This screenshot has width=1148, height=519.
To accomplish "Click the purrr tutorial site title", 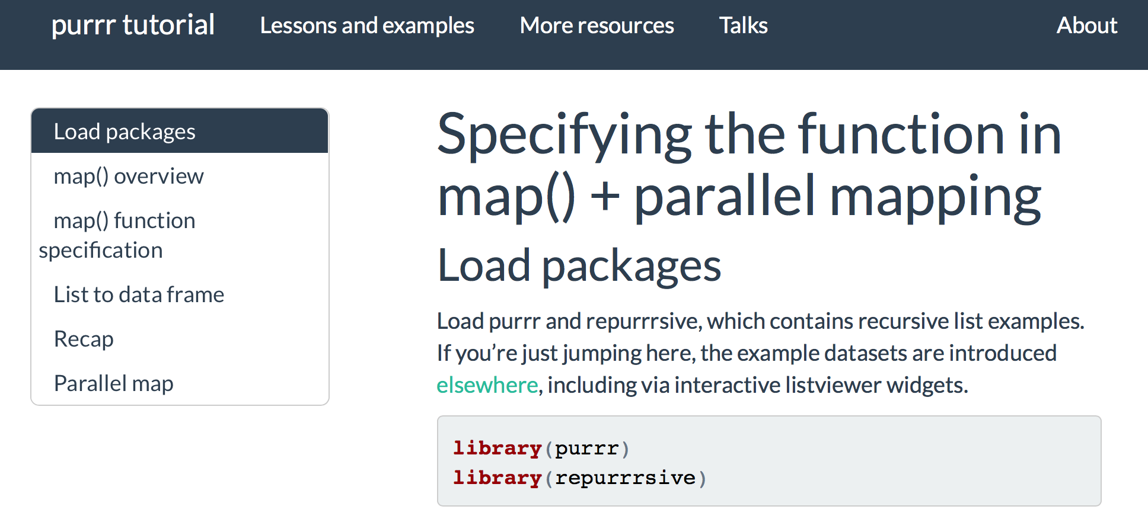I will 133,25.
